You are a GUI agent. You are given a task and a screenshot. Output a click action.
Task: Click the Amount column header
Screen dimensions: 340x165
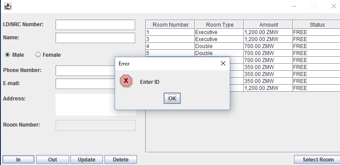(x=268, y=24)
